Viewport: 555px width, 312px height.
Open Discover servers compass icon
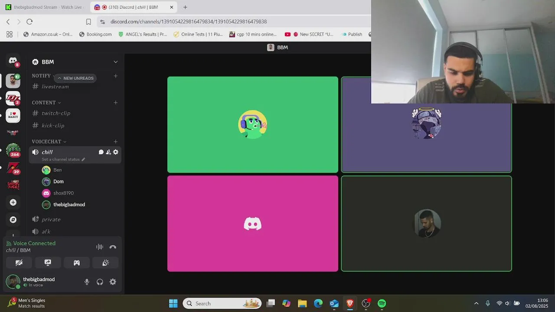coord(13,220)
